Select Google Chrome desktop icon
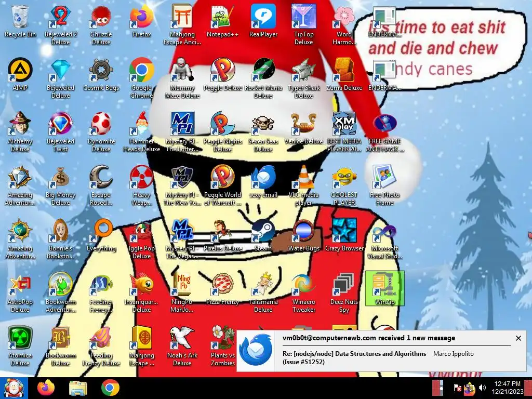Image resolution: width=532 pixels, height=399 pixels. point(141,78)
